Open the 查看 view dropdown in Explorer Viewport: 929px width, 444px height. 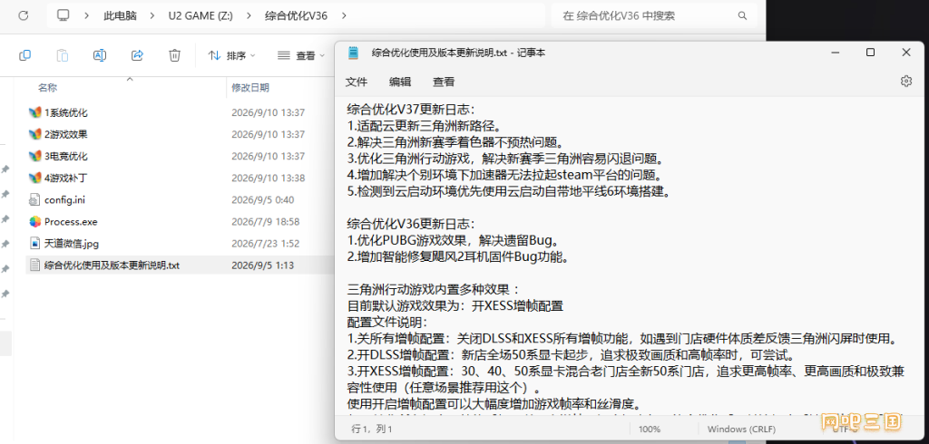(301, 55)
